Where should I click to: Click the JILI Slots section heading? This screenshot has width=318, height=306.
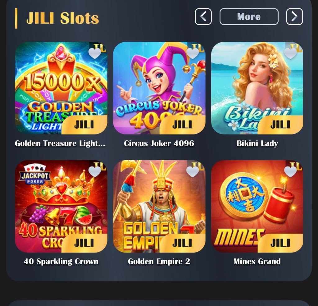pyautogui.click(x=63, y=18)
